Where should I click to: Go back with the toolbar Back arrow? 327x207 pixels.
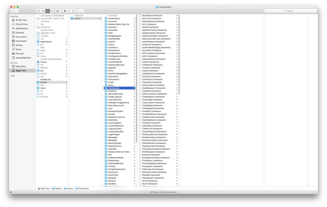(12, 11)
